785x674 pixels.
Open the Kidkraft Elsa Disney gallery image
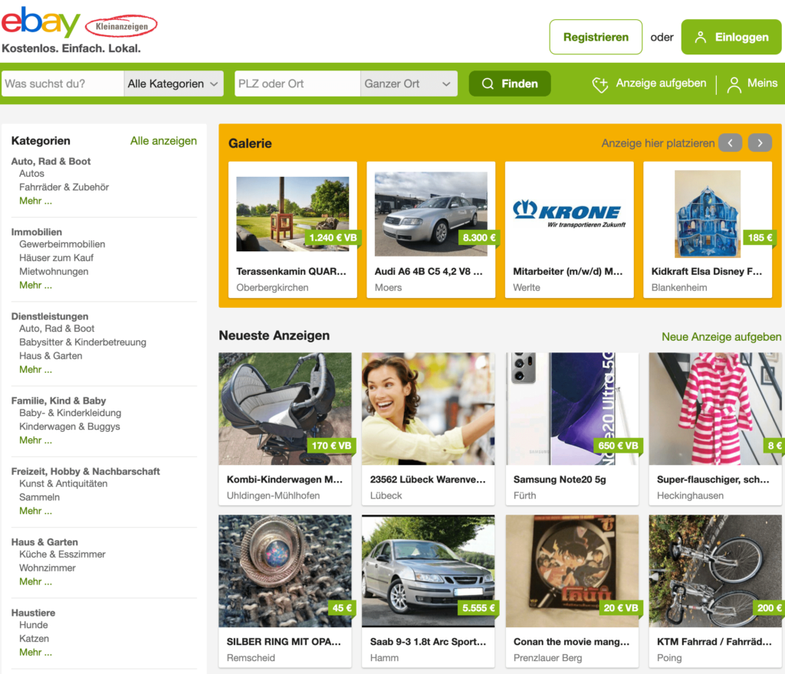click(708, 214)
